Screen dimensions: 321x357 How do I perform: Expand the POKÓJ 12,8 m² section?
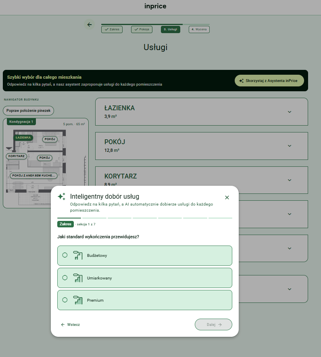tap(201, 146)
